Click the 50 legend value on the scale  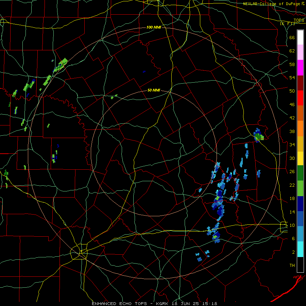tap(292, 91)
